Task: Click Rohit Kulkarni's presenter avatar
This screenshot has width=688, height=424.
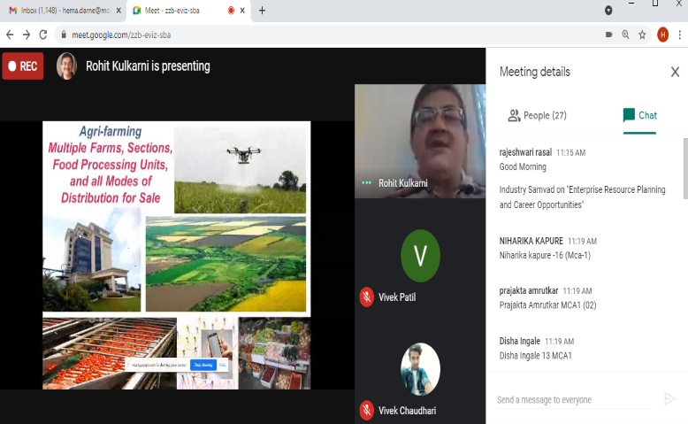Action: pos(66,66)
